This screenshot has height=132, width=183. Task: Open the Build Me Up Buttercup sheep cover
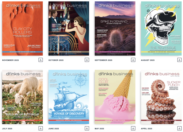tap(23, 97)
